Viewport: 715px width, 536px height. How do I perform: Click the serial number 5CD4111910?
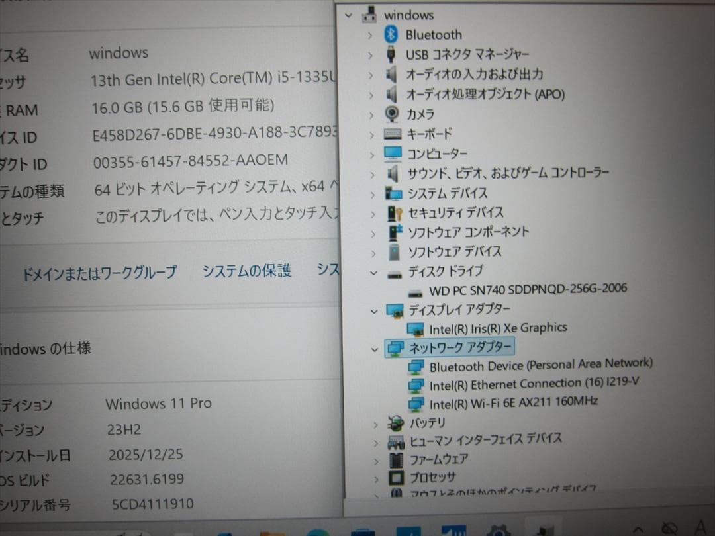click(153, 504)
